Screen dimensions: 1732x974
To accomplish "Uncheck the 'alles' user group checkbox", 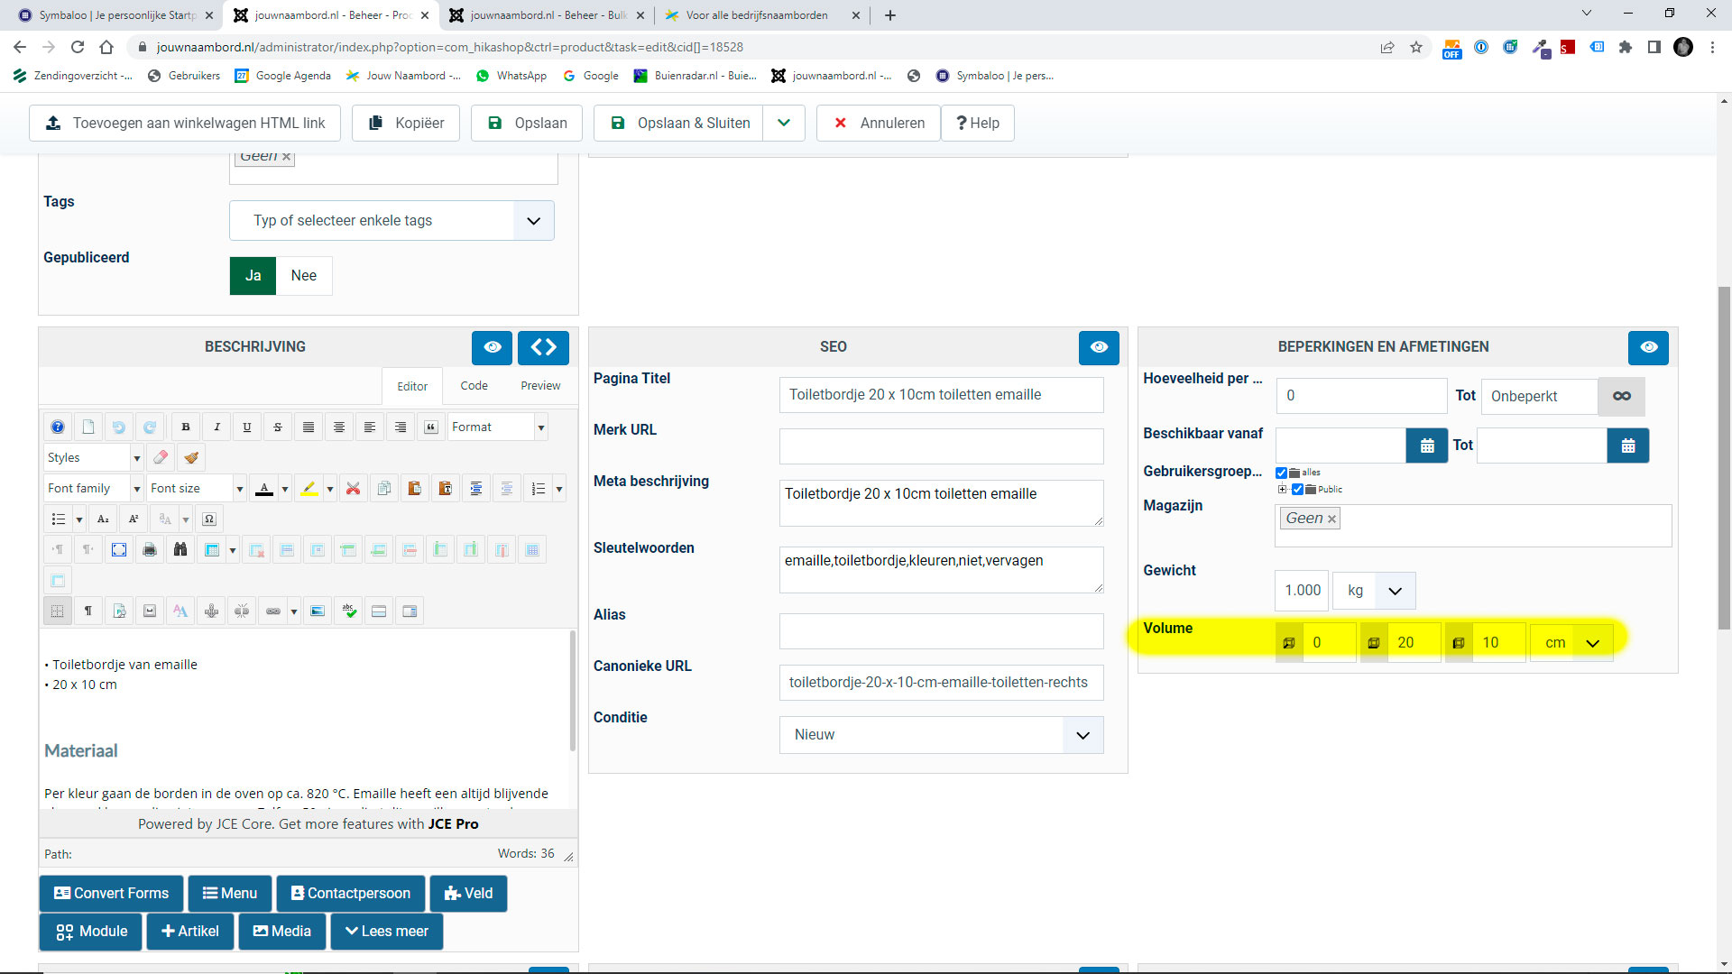I will tap(1281, 473).
